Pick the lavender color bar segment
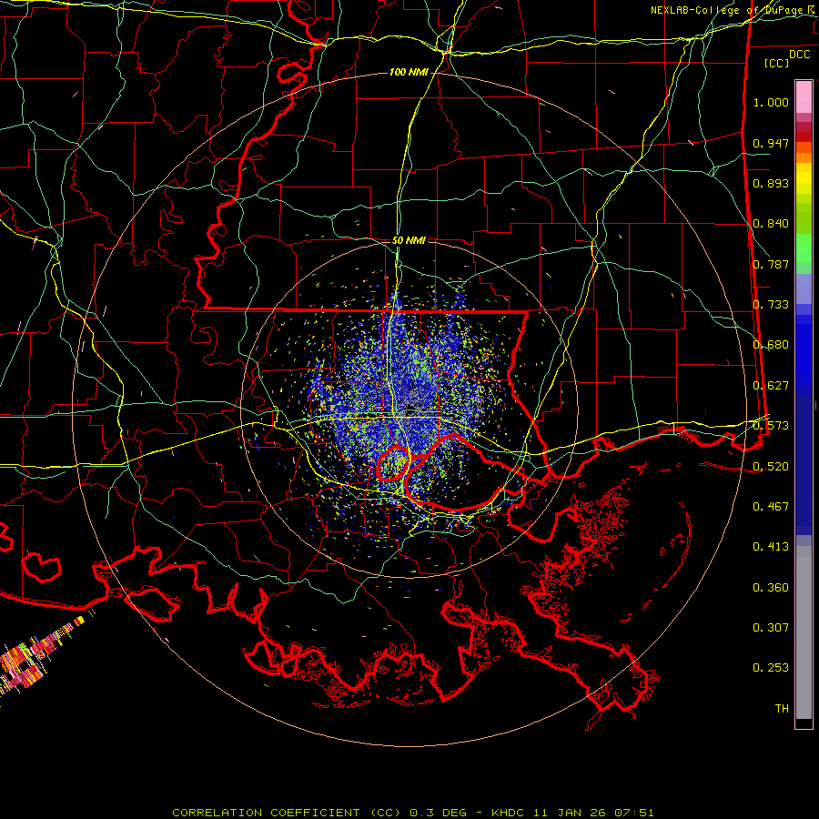 (804, 288)
